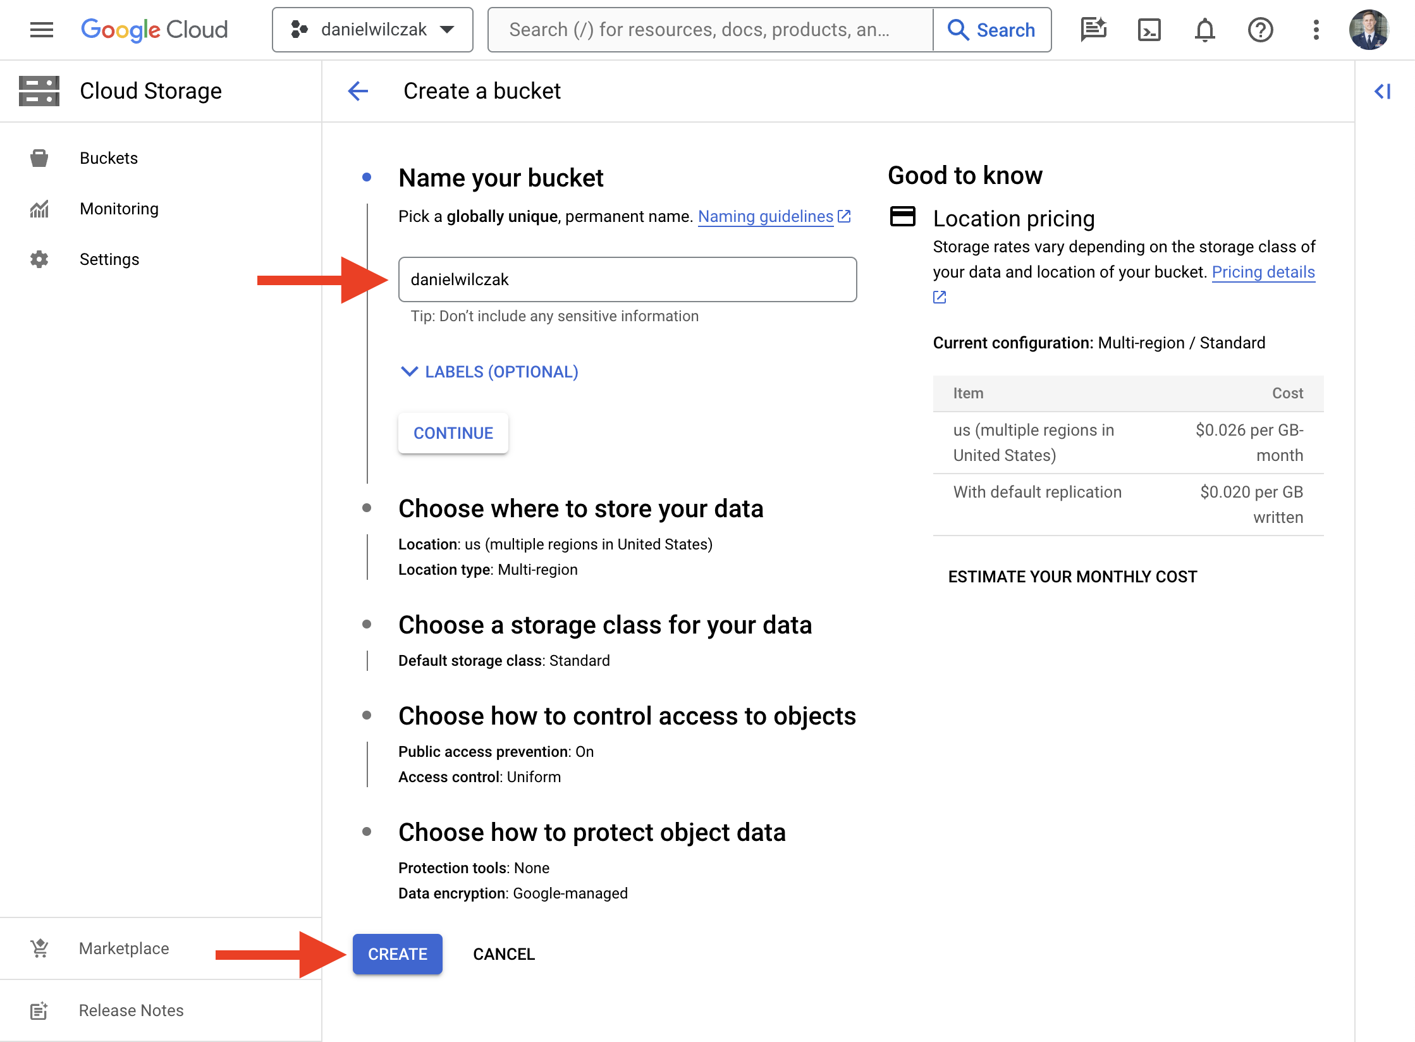This screenshot has height=1042, width=1415.
Task: Click the Create button
Action: (398, 954)
